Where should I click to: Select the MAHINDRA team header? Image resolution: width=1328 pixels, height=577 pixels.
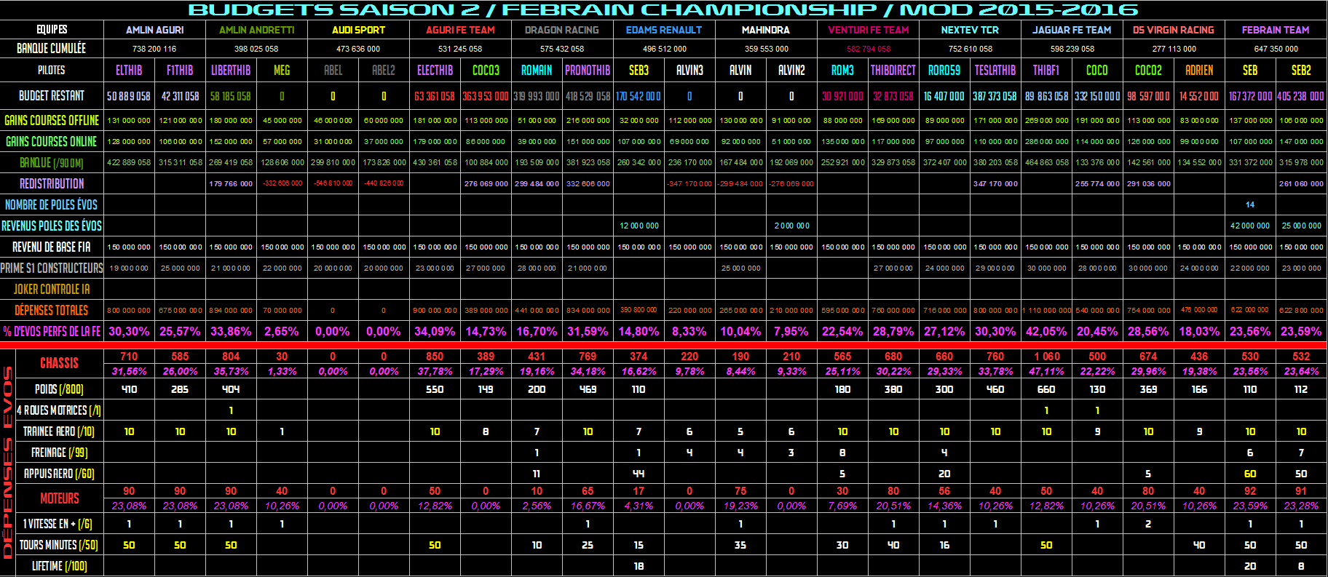pos(765,30)
